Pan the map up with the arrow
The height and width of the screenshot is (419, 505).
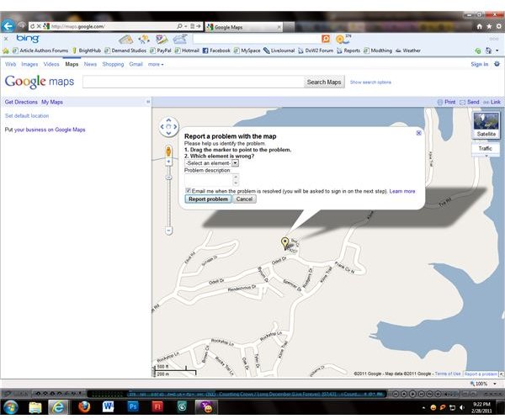click(x=168, y=120)
